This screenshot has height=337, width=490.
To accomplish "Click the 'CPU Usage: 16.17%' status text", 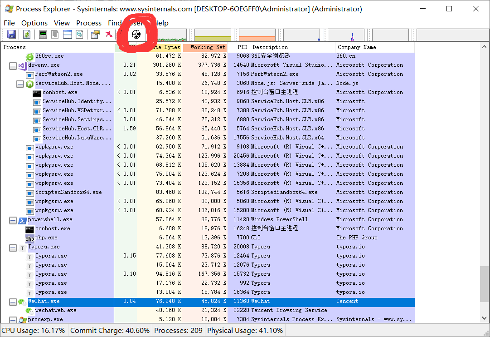I will pyautogui.click(x=33, y=331).
